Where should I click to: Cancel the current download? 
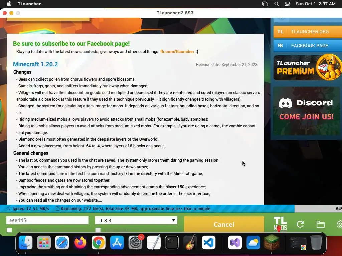[224, 224]
